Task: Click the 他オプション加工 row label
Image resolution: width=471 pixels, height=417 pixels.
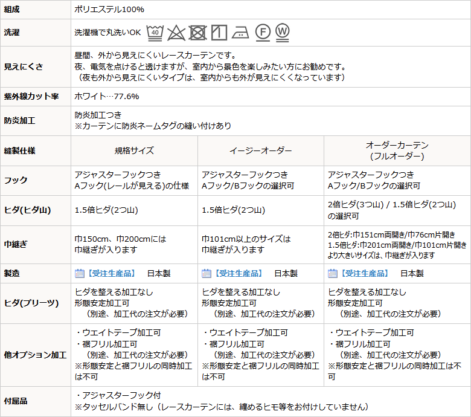Action: 35,355
